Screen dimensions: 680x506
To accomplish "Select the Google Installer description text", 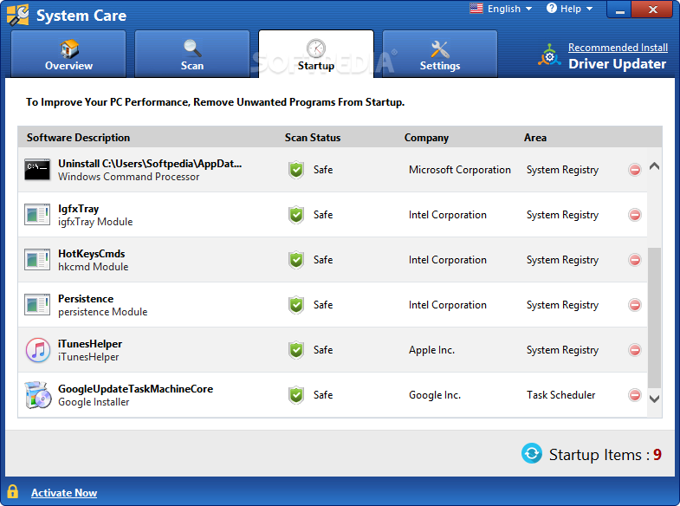I will coord(94,402).
